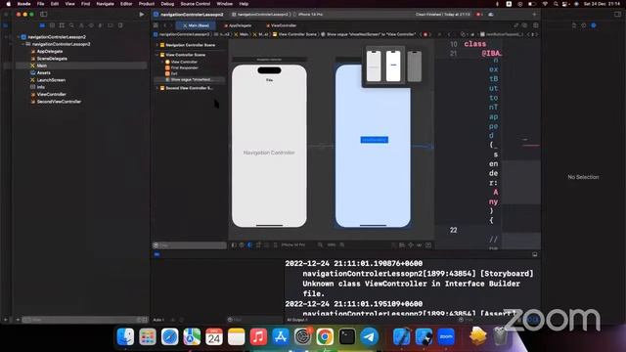Open All Output console dropdown
The width and height of the screenshot is (626, 352).
coord(297,320)
